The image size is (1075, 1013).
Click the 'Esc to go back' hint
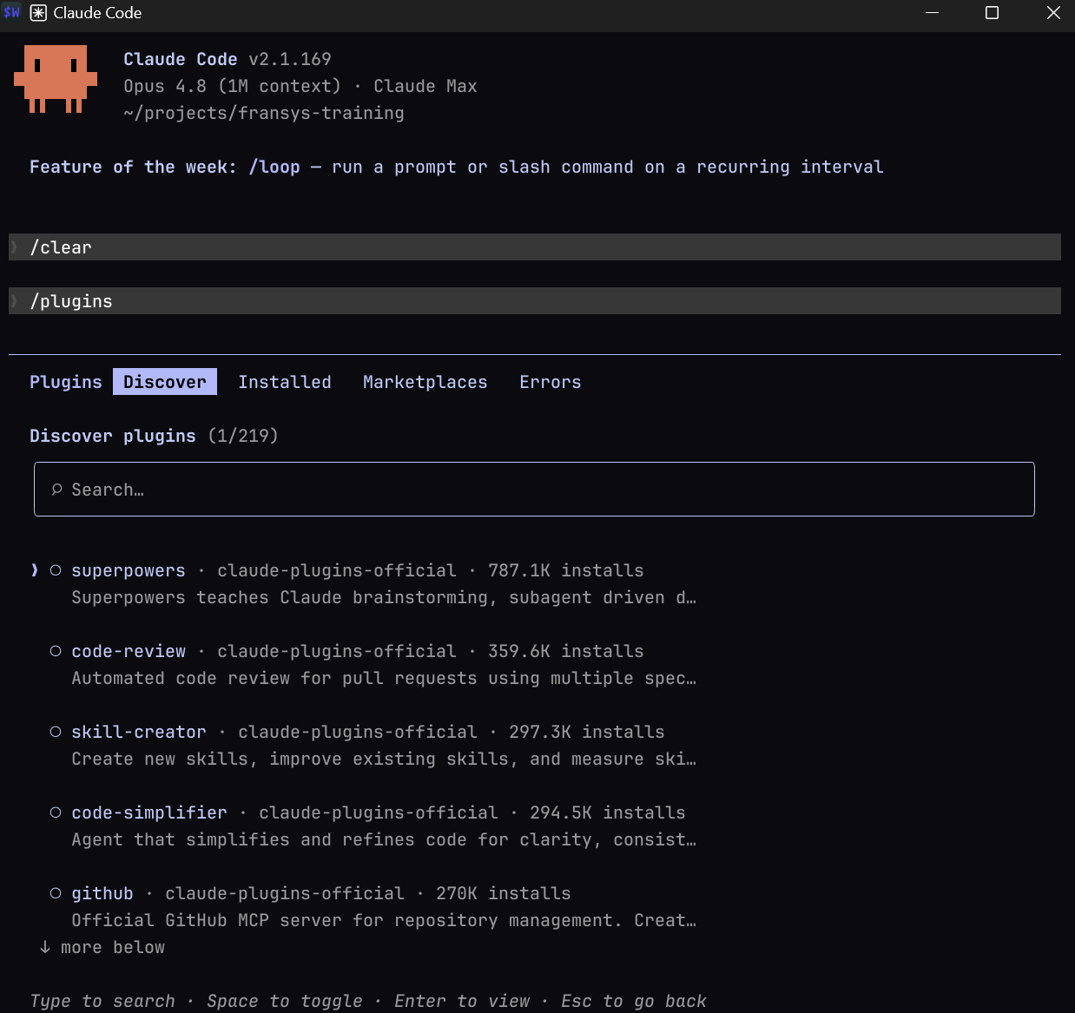(634, 1001)
